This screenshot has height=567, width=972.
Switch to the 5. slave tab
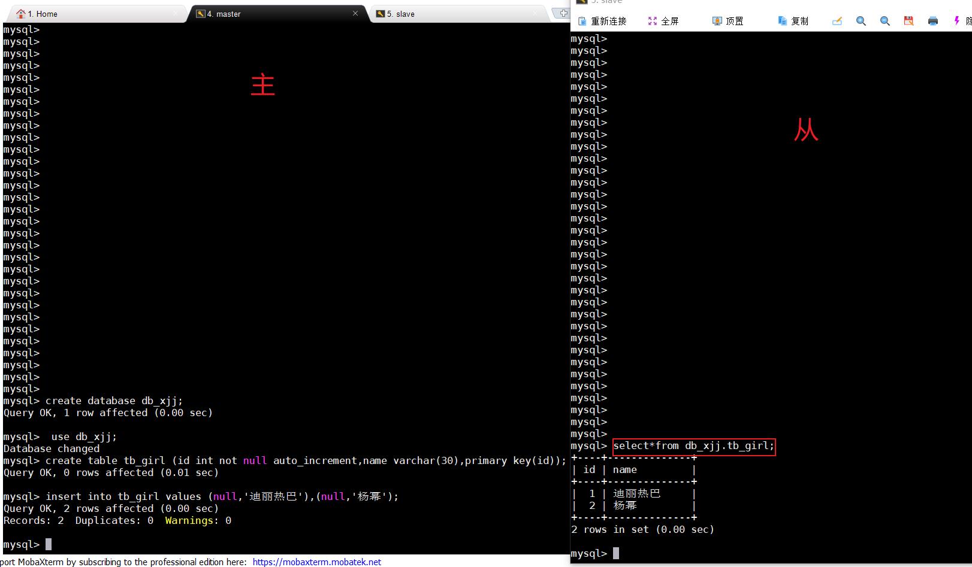[x=458, y=14]
